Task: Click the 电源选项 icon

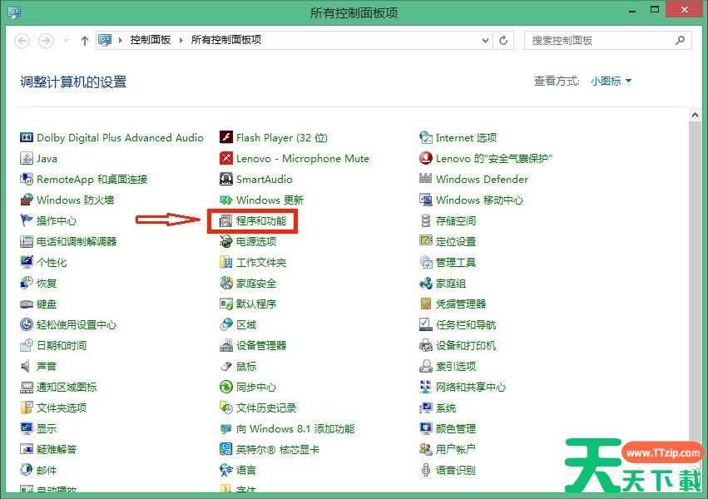Action: tap(226, 242)
